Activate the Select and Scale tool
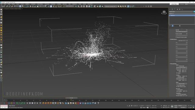This screenshot has height=110, width=195. coord(35,6)
